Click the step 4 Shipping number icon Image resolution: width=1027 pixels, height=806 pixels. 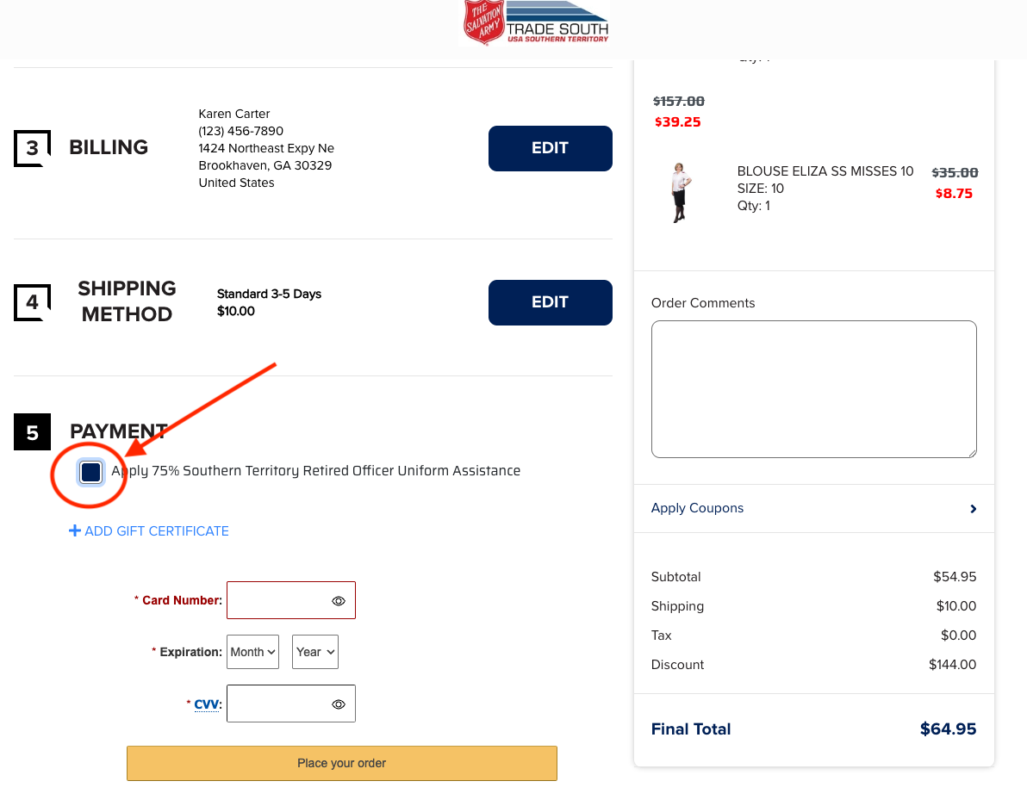32,302
